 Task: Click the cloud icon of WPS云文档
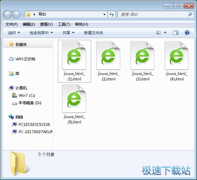pos(11,59)
